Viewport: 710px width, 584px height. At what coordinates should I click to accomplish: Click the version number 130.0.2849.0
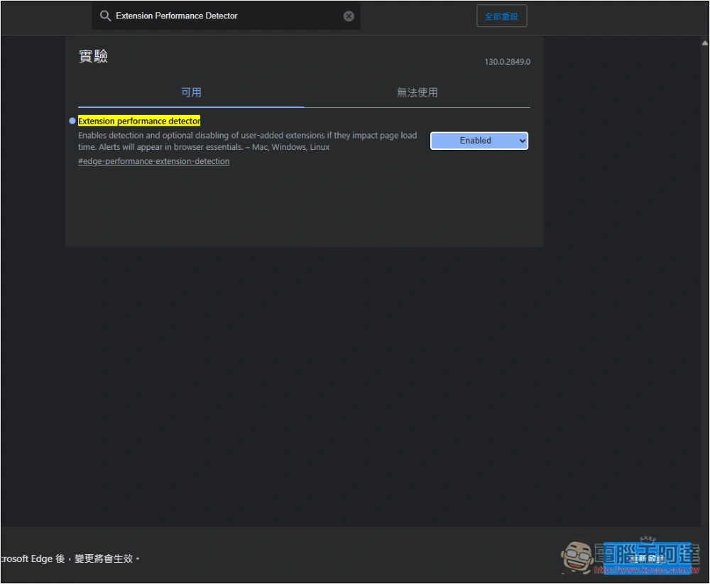click(x=507, y=62)
